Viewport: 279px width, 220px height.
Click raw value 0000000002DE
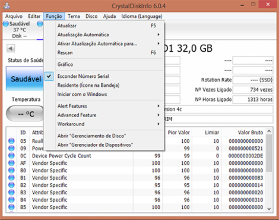[246, 156]
